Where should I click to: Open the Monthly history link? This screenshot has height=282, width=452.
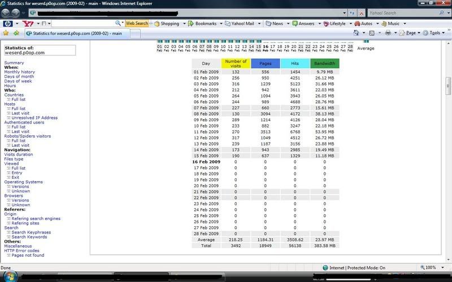pos(19,72)
